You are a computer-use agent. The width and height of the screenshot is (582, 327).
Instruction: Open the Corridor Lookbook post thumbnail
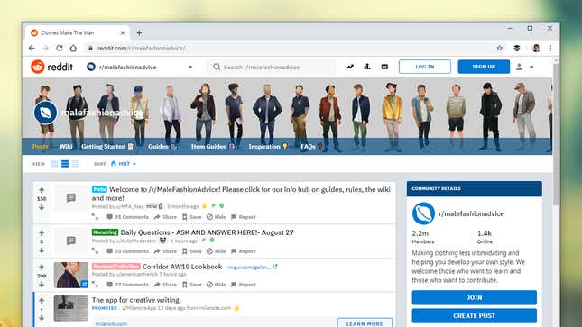tap(71, 275)
